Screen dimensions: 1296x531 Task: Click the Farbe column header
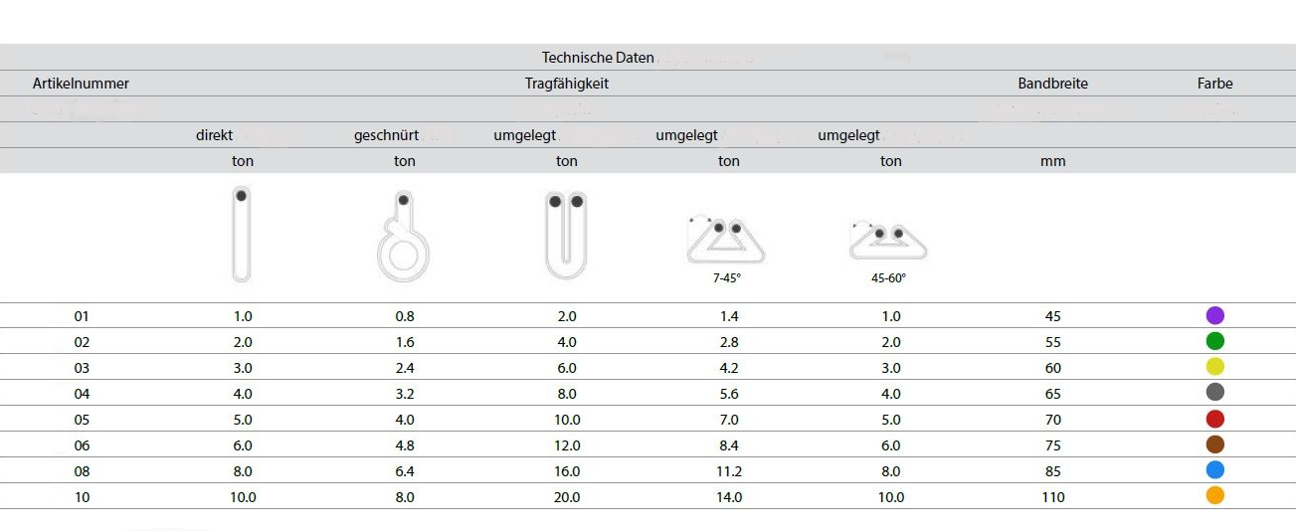point(1214,85)
